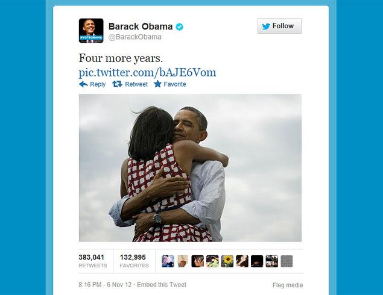The height and width of the screenshot is (295, 383).
Task: Open Barack Obama profile avatar
Action: pos(91,31)
